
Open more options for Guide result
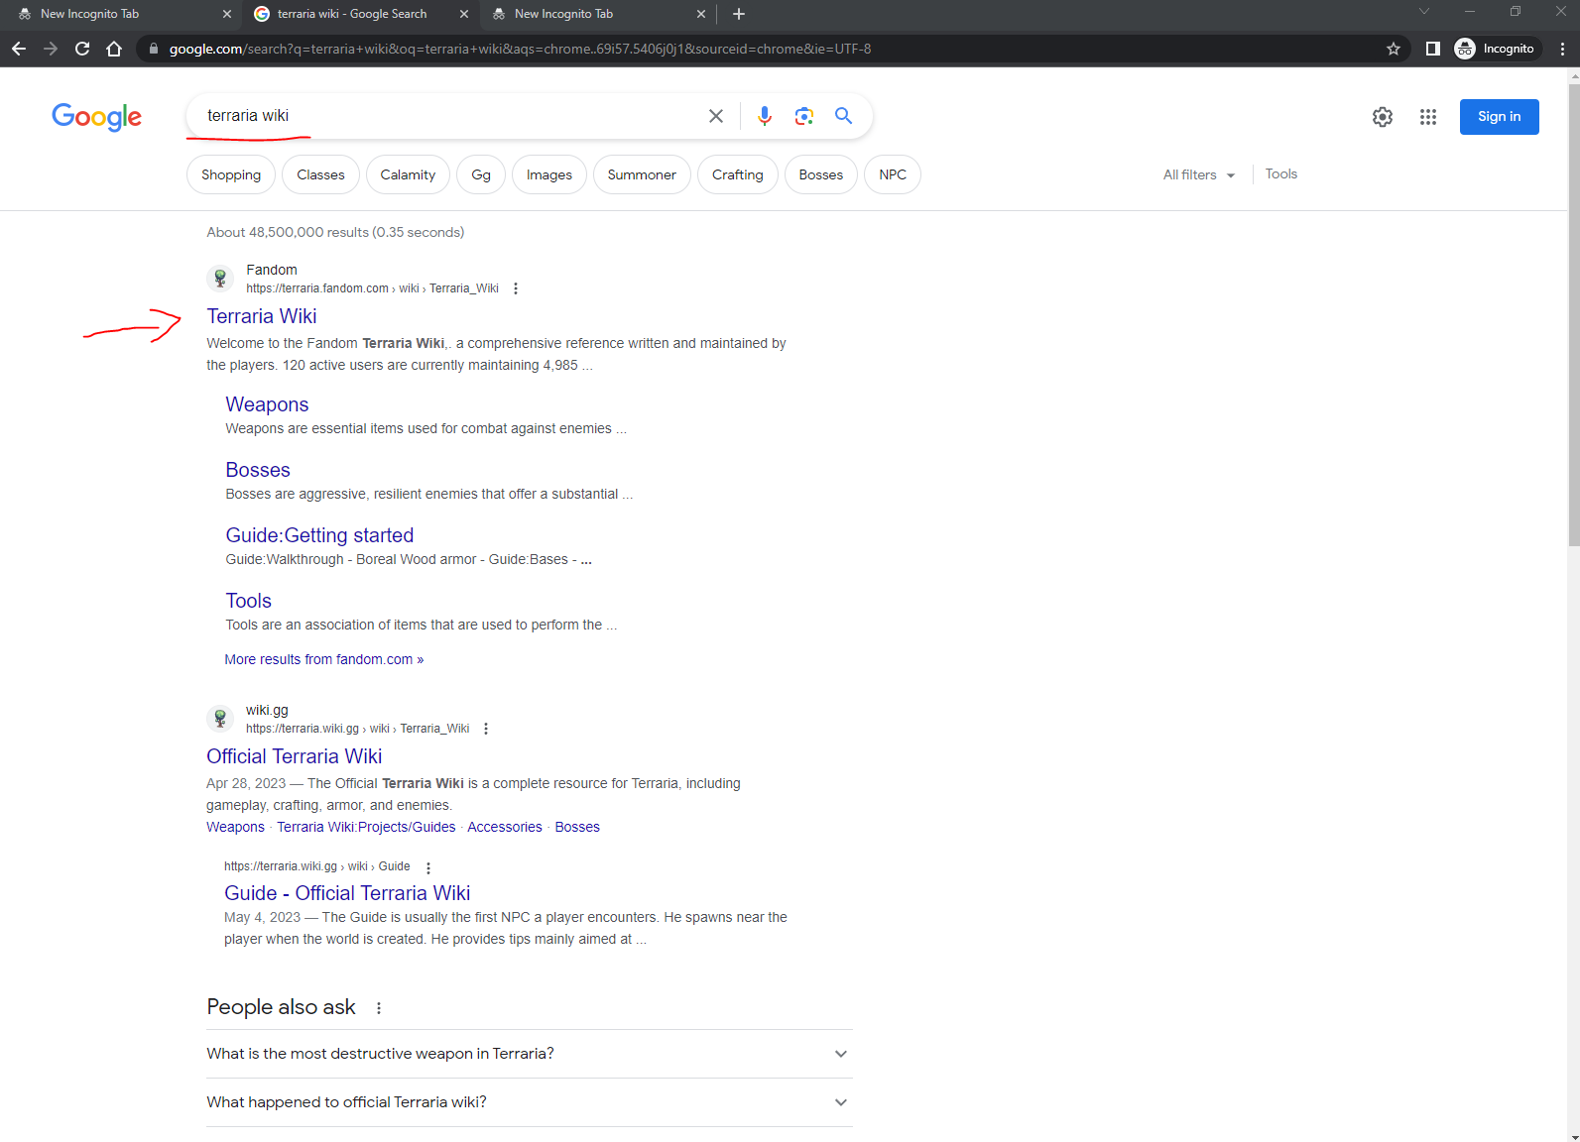pos(428,867)
